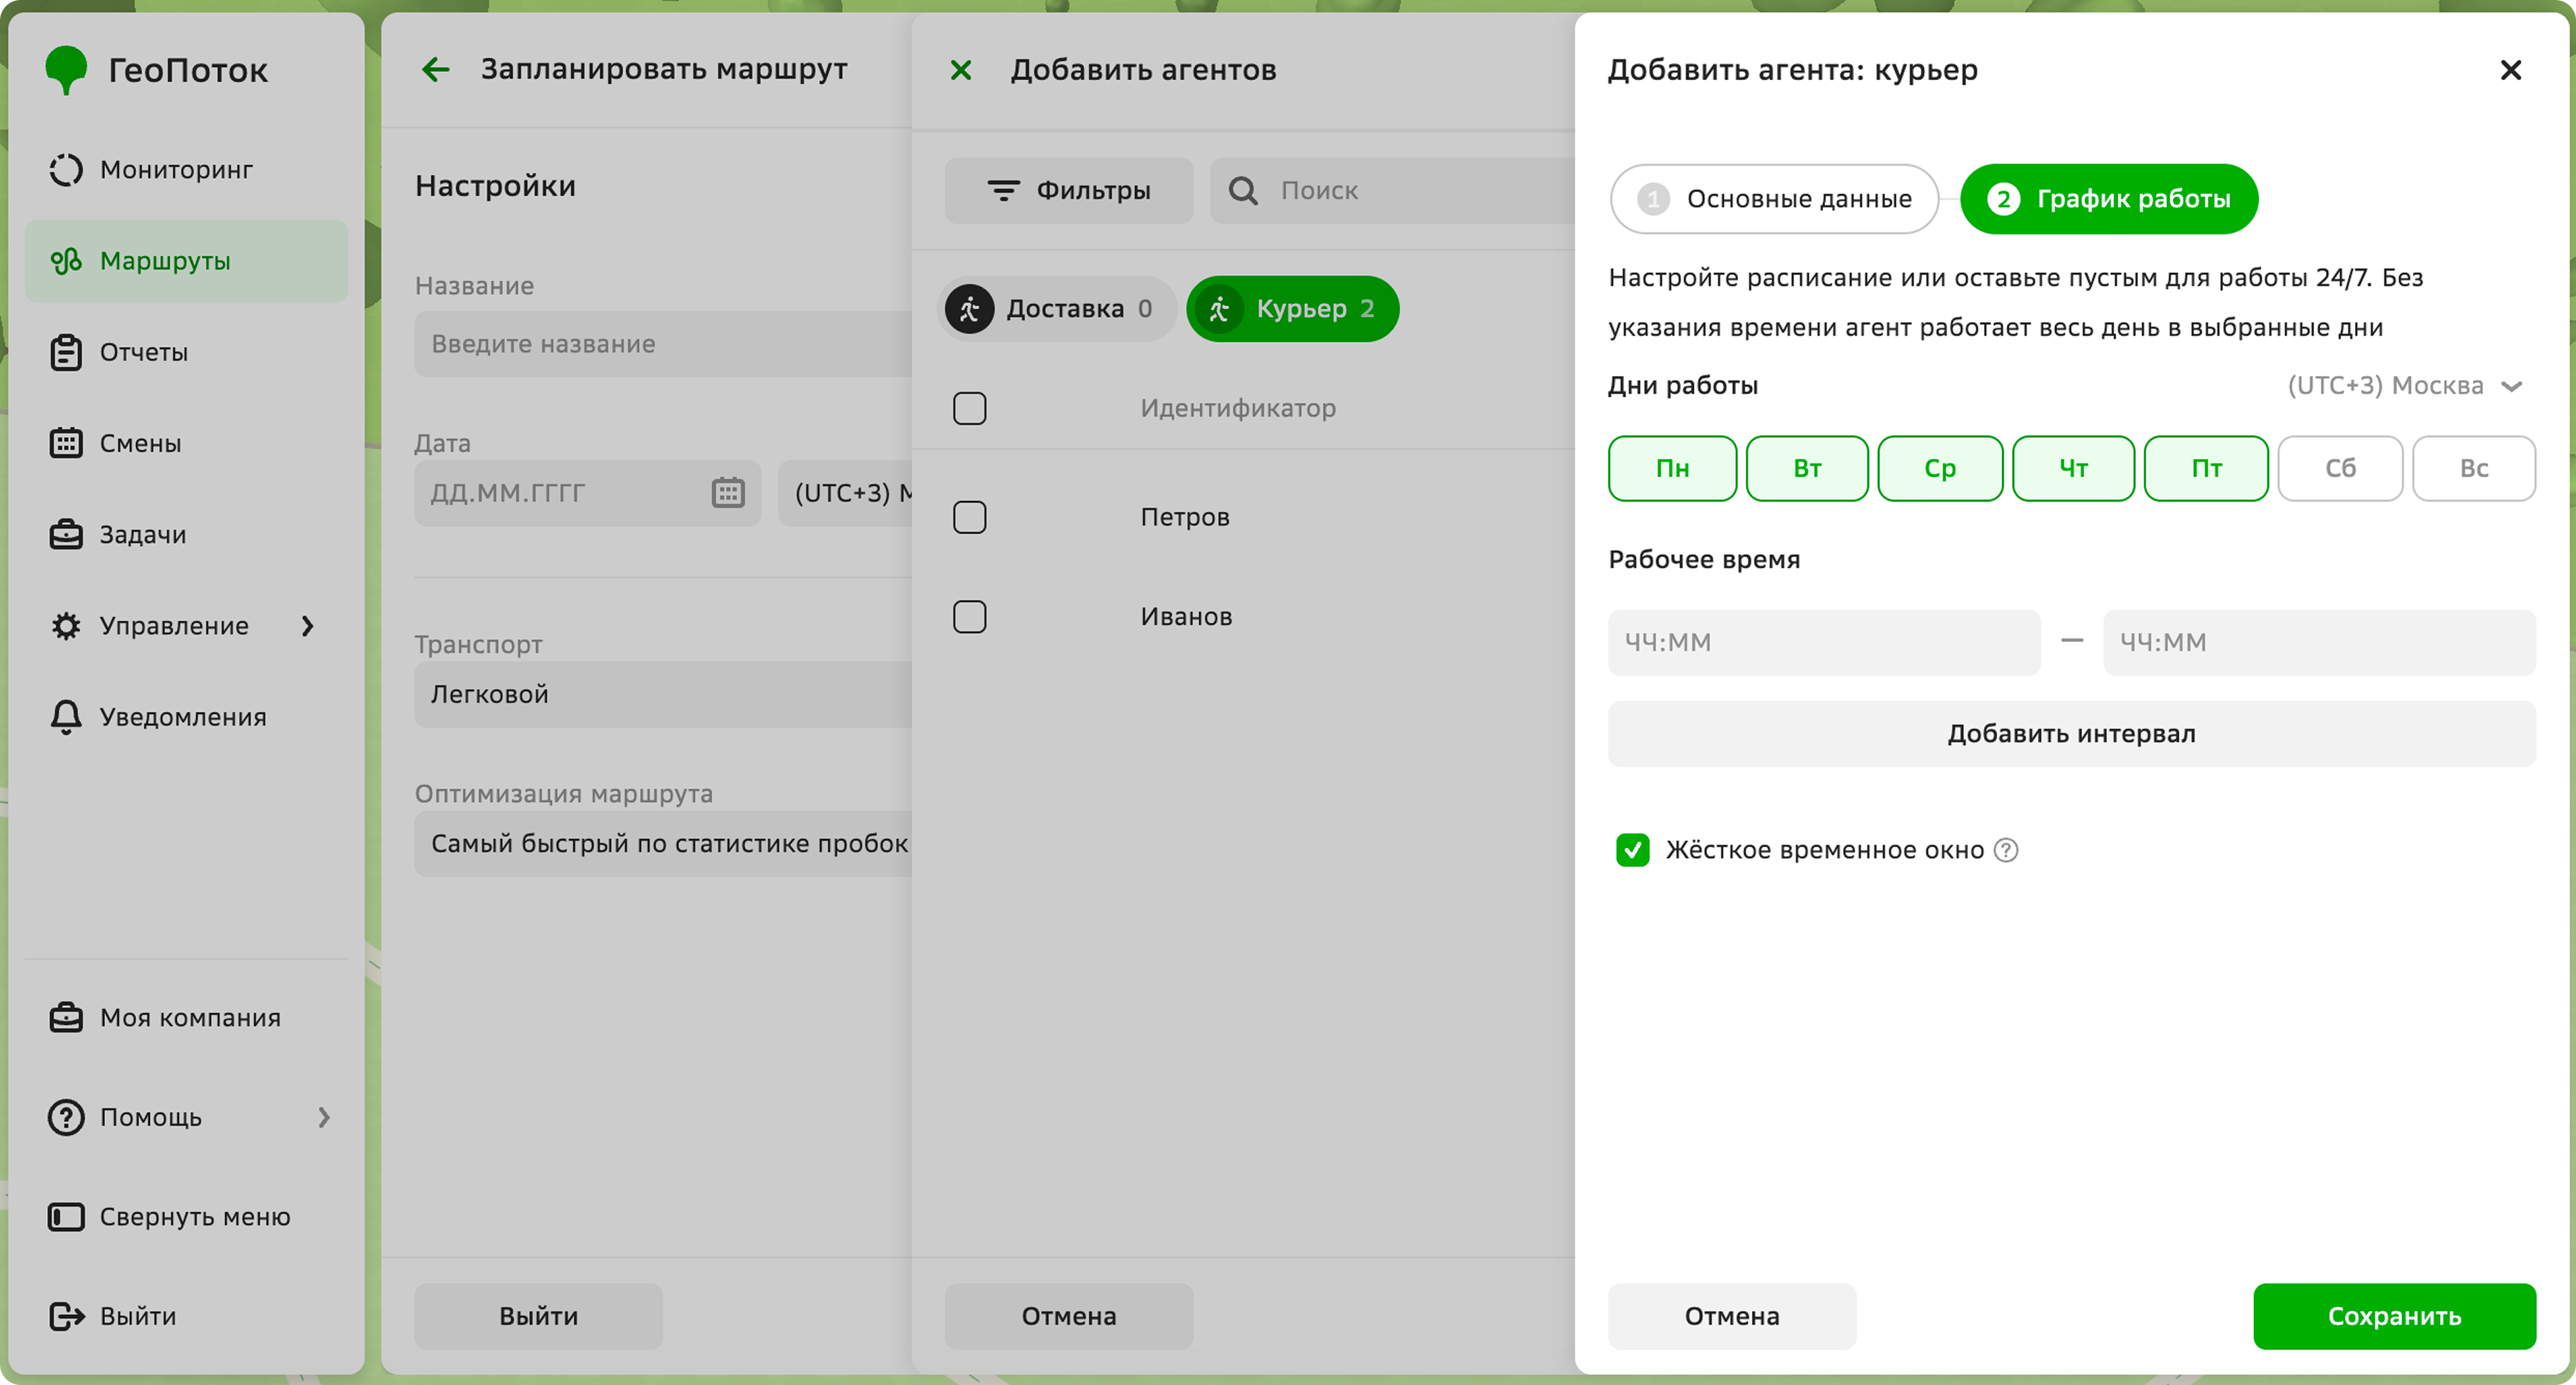Click the Свернуть меню panel icon
The height and width of the screenshot is (1385, 2576).
pos(66,1217)
